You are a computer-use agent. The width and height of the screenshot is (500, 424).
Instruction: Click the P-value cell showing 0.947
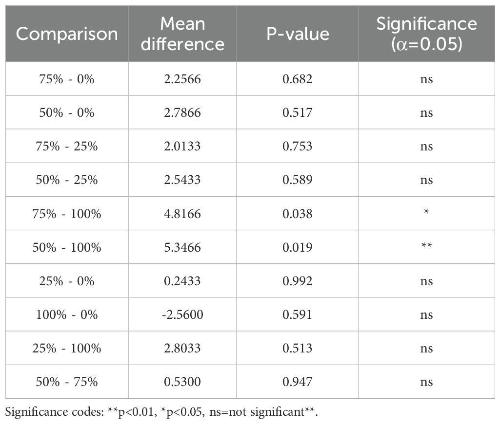coord(297,382)
